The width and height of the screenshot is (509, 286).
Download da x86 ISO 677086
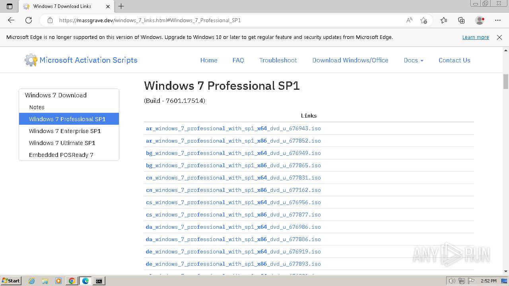[x=233, y=240]
